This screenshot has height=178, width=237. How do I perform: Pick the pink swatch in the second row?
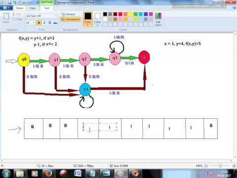point(120,19)
